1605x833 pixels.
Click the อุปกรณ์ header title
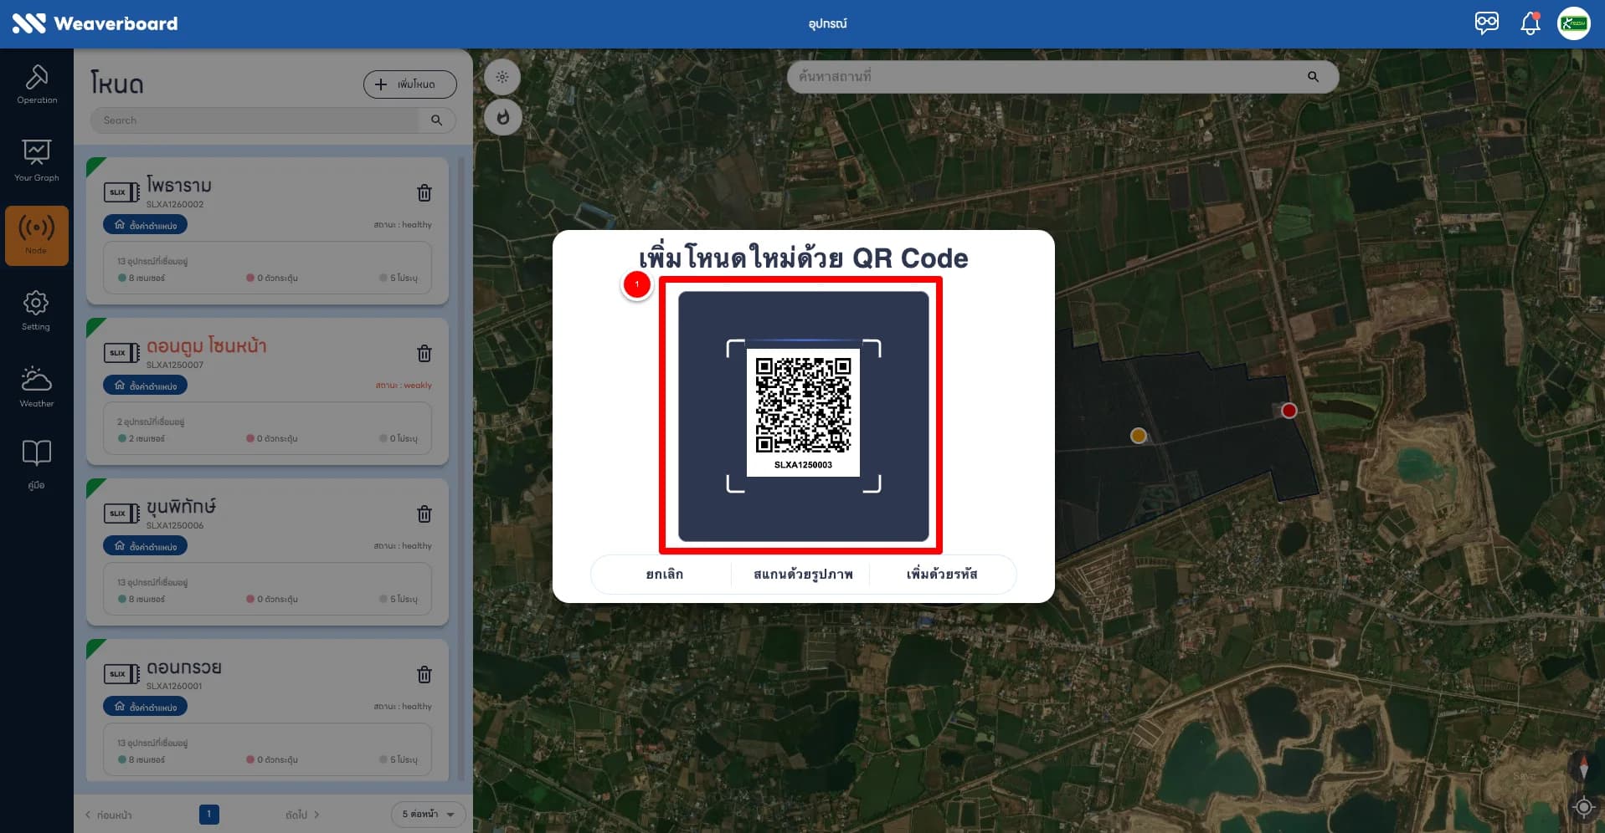coord(827,23)
